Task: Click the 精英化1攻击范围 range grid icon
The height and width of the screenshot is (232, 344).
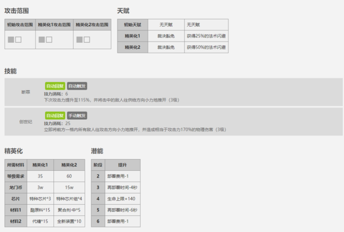Action: coord(45,40)
